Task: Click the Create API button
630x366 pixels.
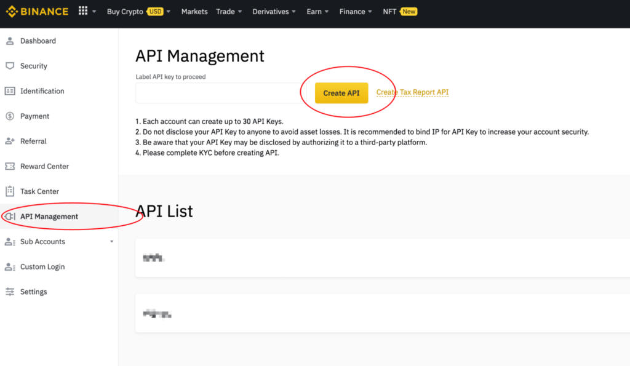Action: tap(341, 93)
